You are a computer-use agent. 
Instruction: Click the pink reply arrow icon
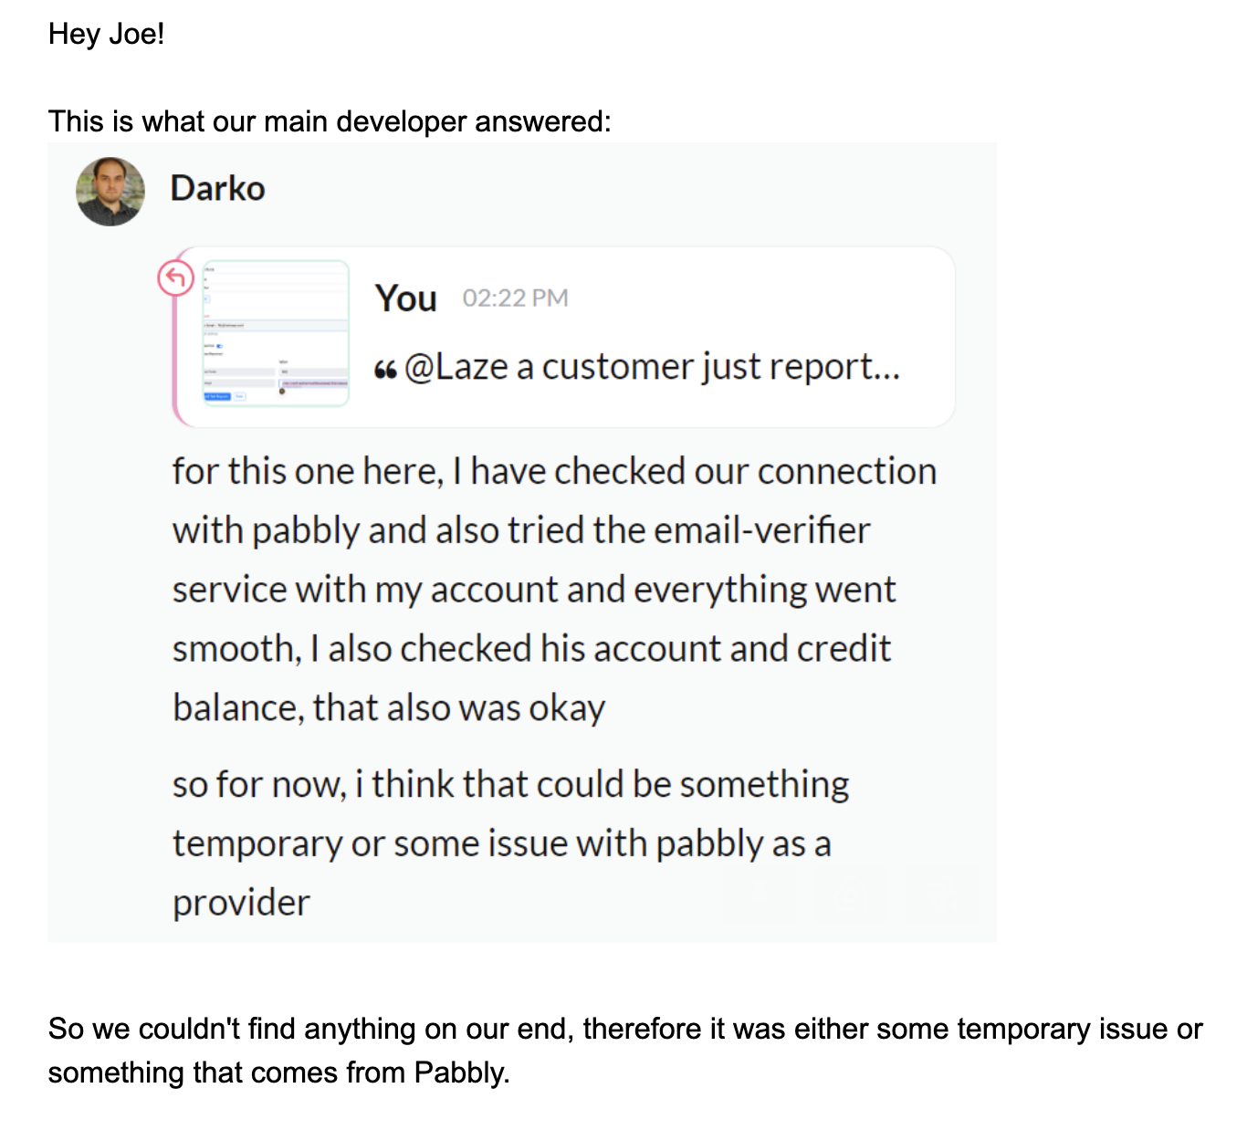[176, 278]
